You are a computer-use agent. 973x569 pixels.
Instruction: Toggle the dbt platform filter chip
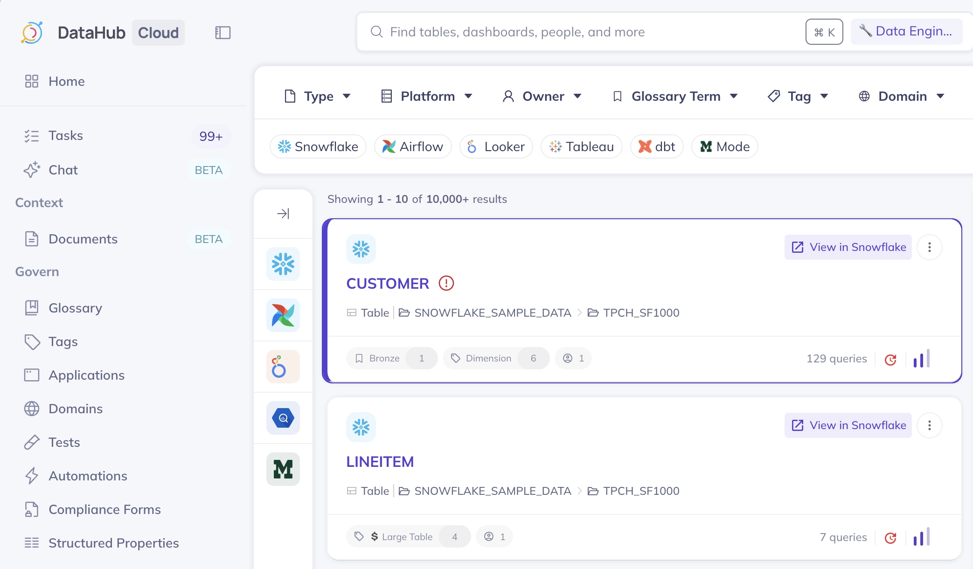pyautogui.click(x=656, y=146)
